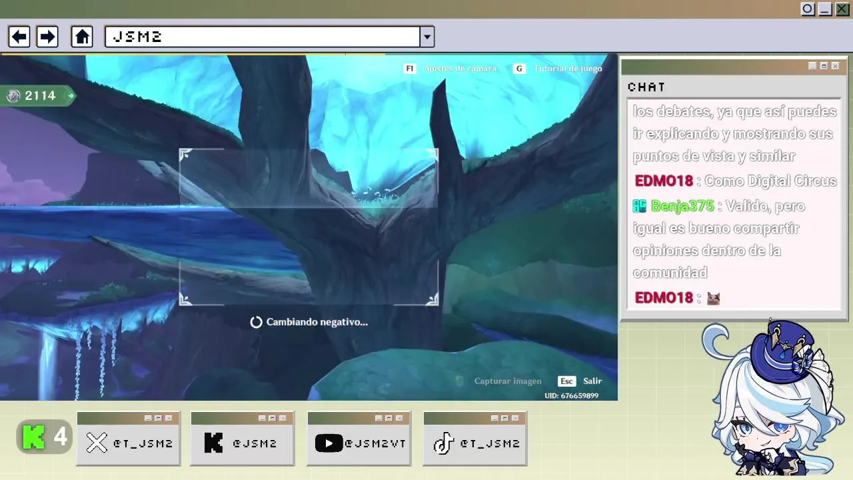Viewport: 853px width, 480px height.
Task: Click the green Kick logo icon
Action: point(33,437)
